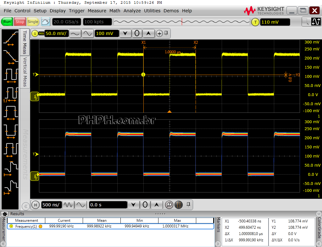Click the Results panel gear icon

pos(4,214)
